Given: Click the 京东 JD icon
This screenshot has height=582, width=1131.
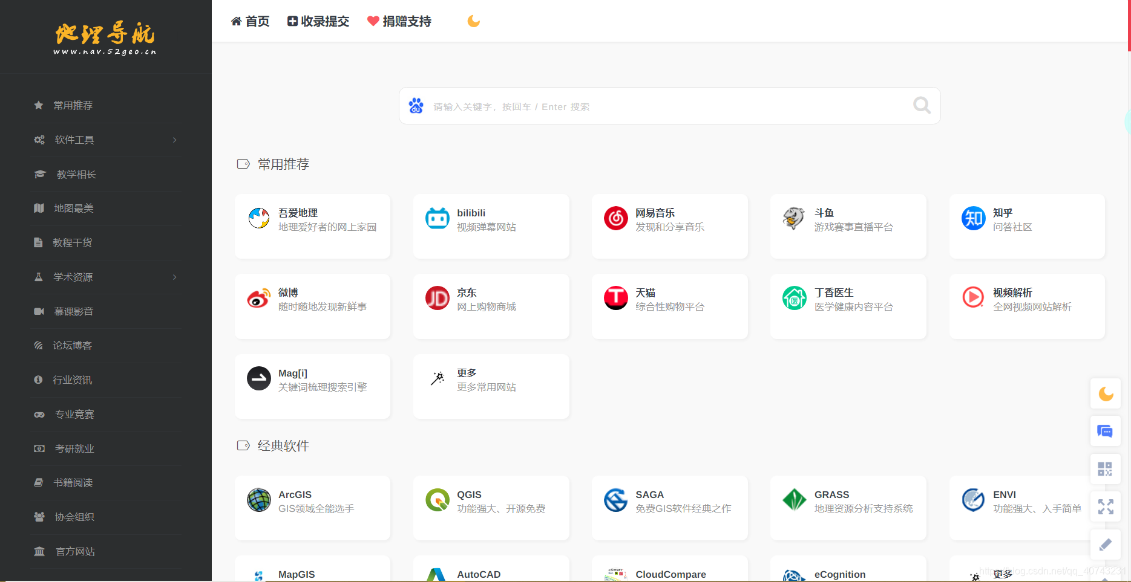Looking at the screenshot, I should [438, 298].
